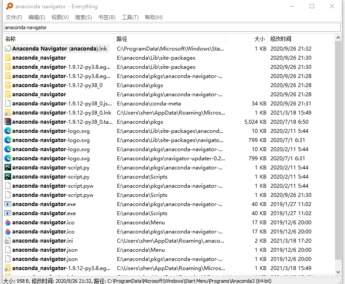Click exe icon of anaconda-navigator.exe in E:\anaconda\Scripts
The width and height of the screenshot is (345, 284).
pyautogui.click(x=8, y=213)
